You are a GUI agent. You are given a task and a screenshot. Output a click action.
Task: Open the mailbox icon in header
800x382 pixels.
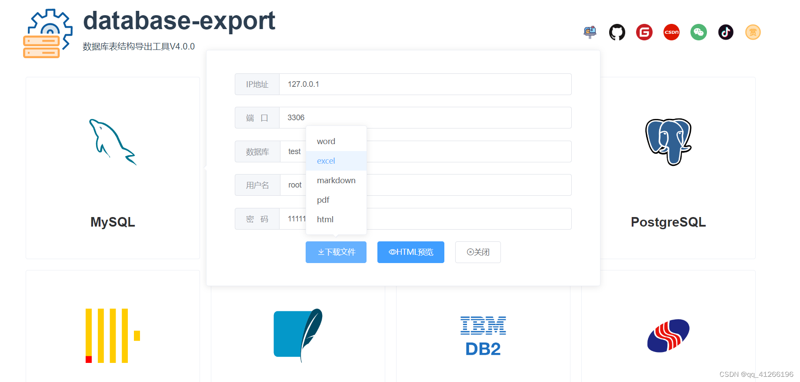(x=590, y=32)
